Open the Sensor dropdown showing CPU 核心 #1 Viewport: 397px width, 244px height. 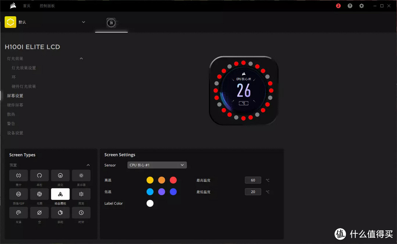point(157,165)
